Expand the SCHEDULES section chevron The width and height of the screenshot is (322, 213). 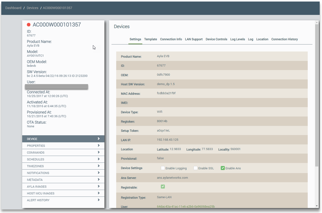pos(98,159)
